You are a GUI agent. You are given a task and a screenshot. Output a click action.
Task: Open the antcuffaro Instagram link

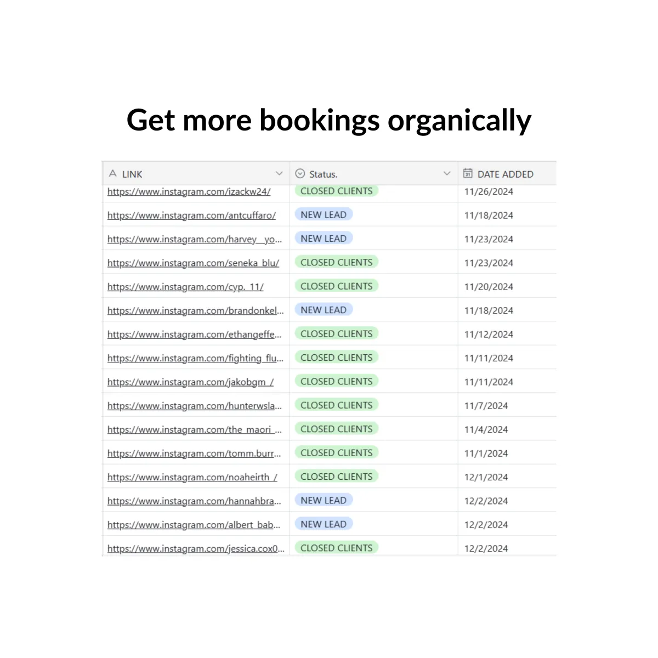coord(191,215)
